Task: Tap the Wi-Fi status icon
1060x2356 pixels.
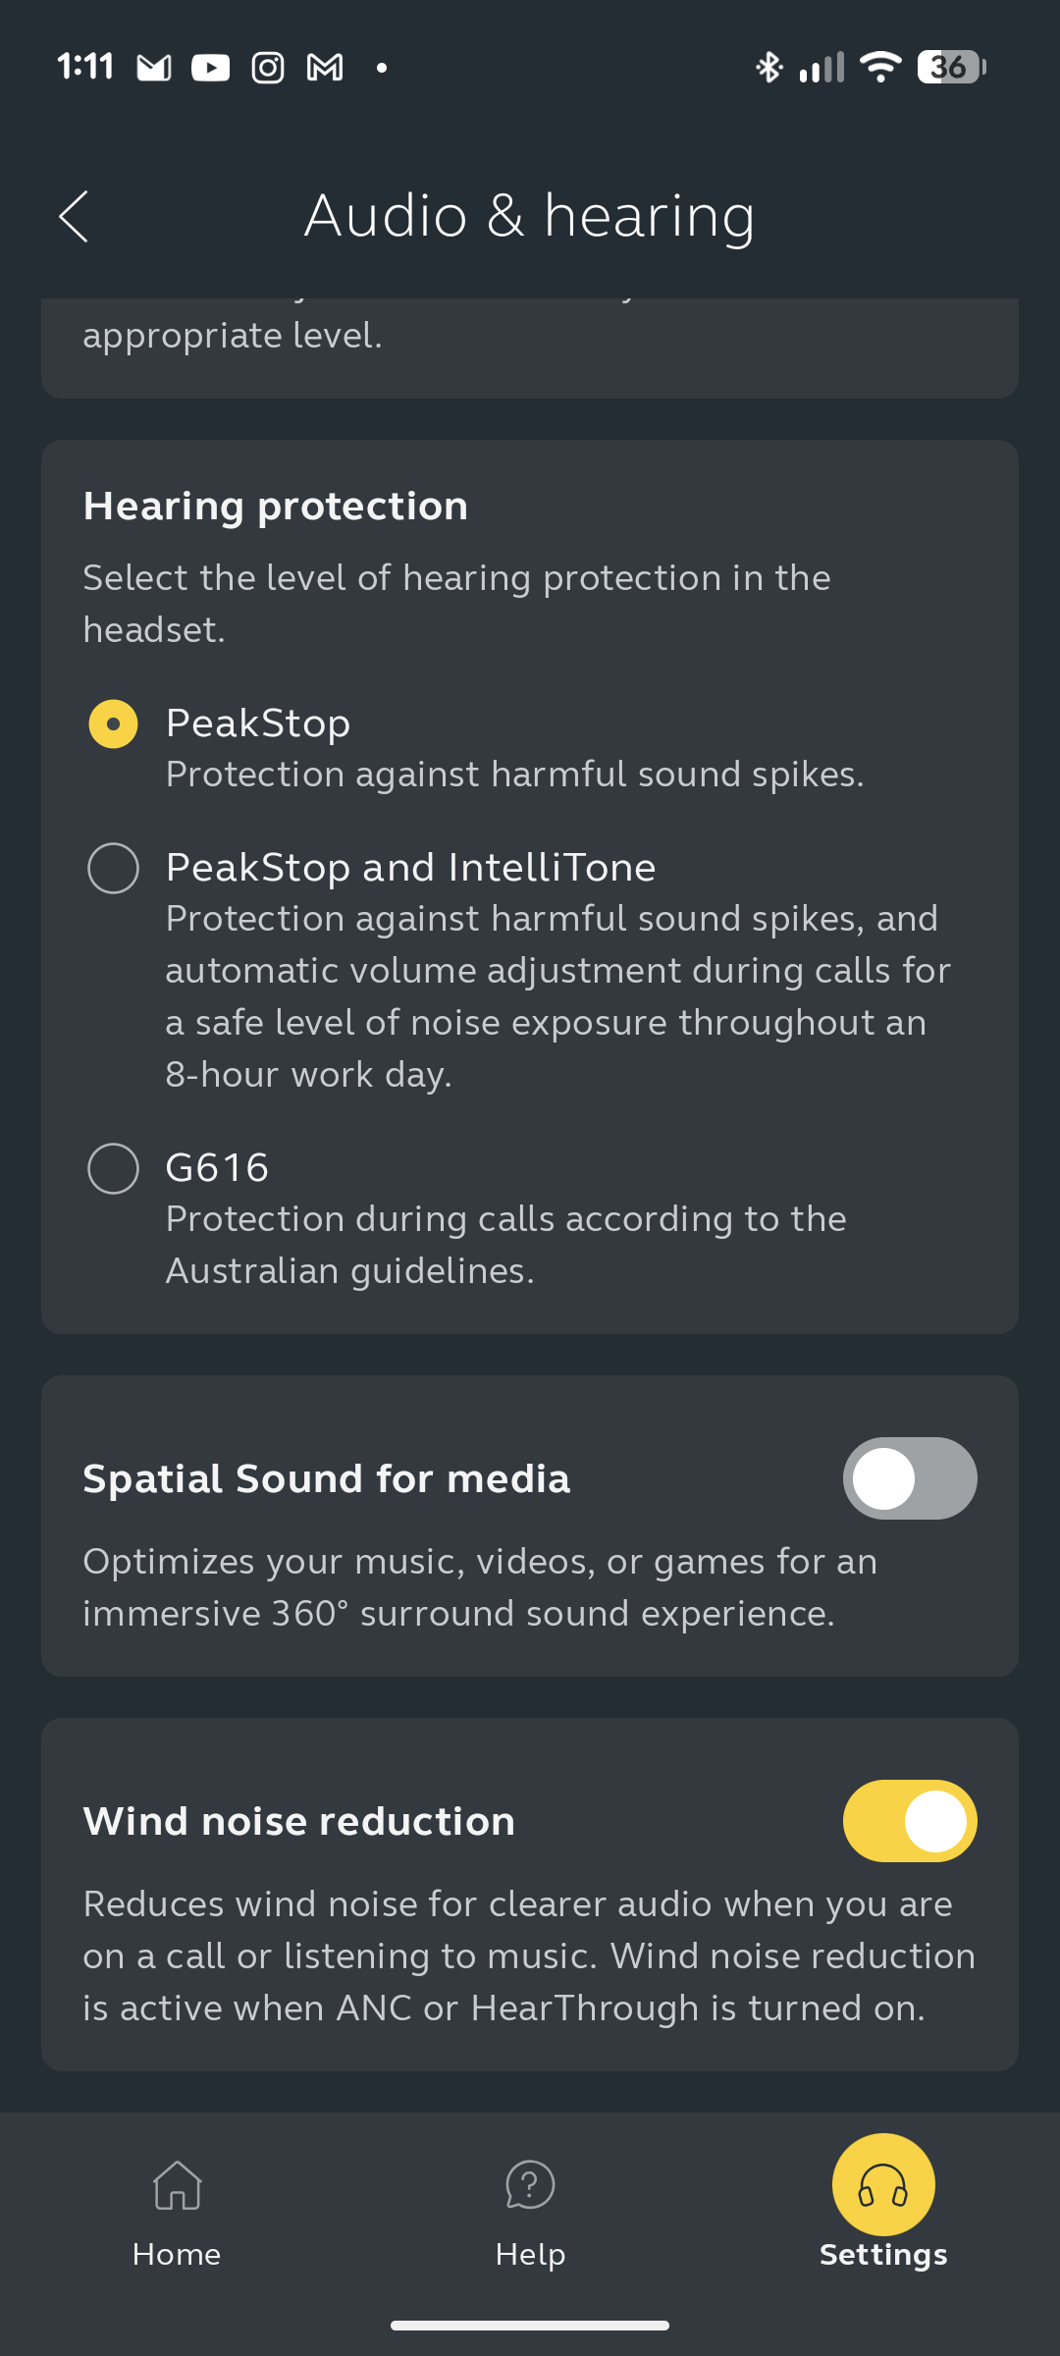Action: (880, 67)
